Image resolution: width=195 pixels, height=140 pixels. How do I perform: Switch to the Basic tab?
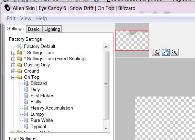click(x=34, y=29)
